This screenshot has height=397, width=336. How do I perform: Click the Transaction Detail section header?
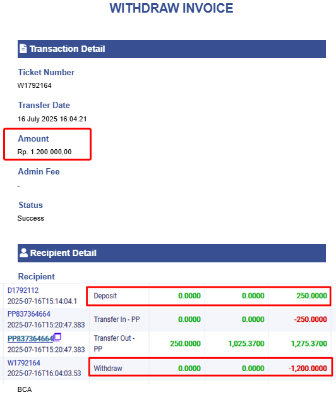[x=172, y=49]
